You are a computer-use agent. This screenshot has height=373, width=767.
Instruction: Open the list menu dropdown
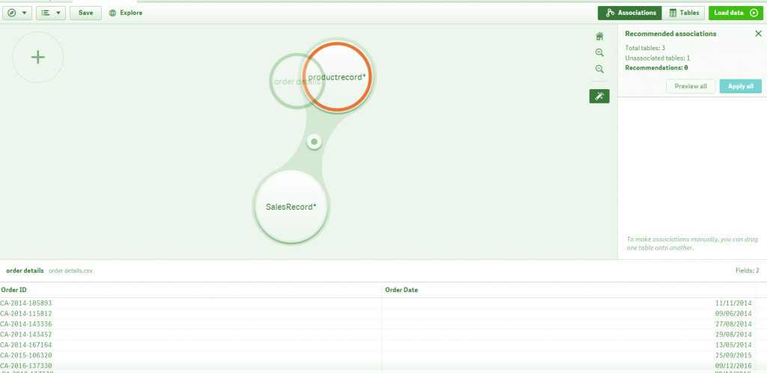coord(51,13)
